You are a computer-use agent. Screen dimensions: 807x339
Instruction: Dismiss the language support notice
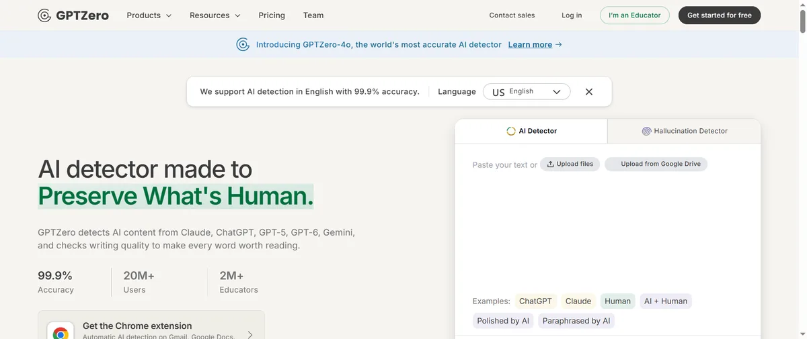(x=589, y=92)
